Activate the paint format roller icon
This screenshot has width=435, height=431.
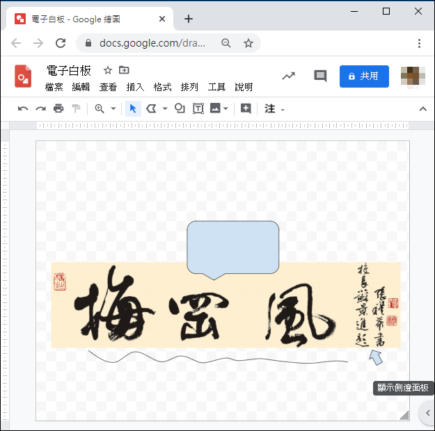point(76,108)
